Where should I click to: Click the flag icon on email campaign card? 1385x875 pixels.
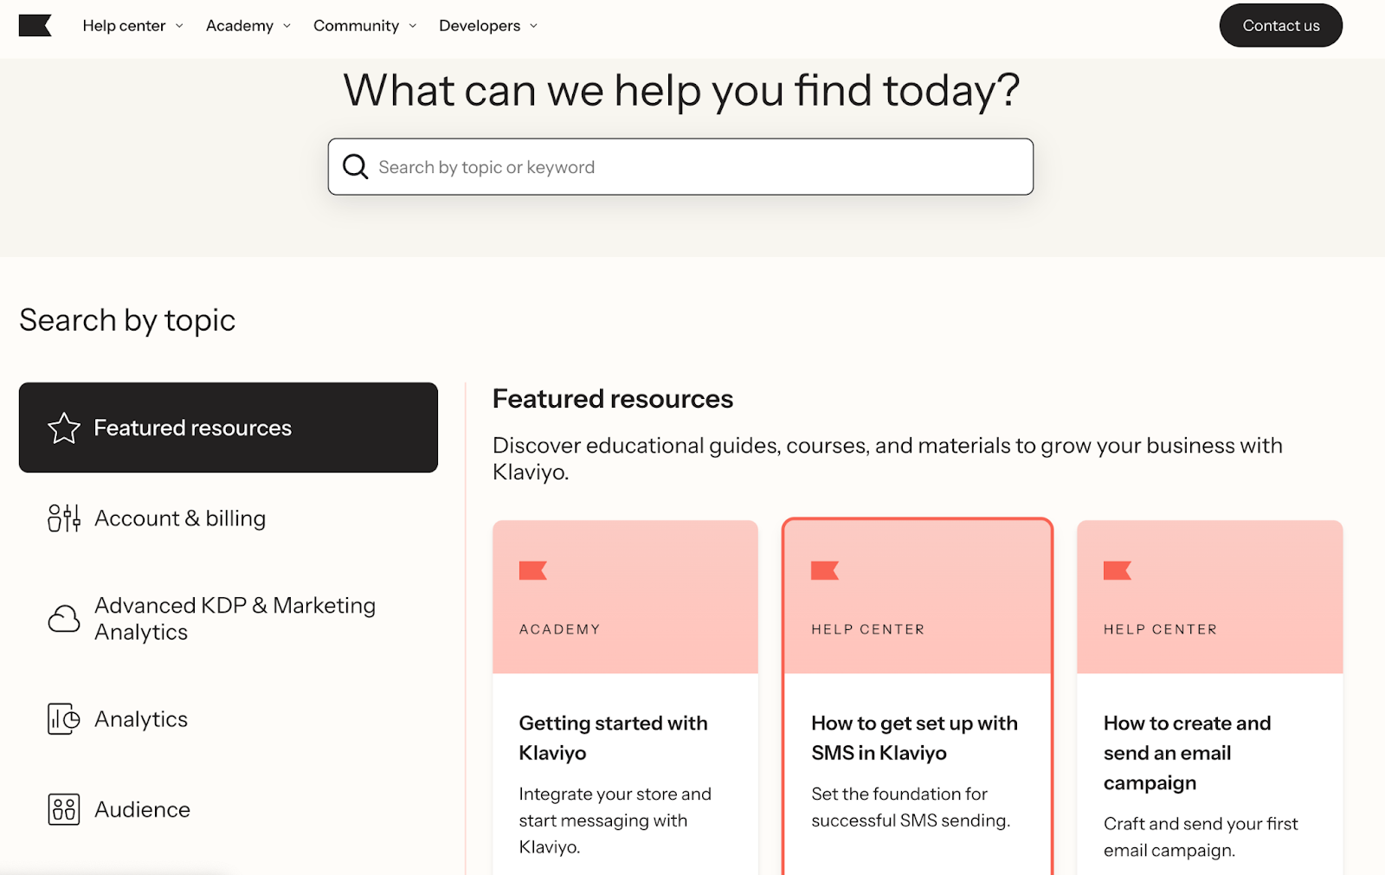(x=1118, y=570)
